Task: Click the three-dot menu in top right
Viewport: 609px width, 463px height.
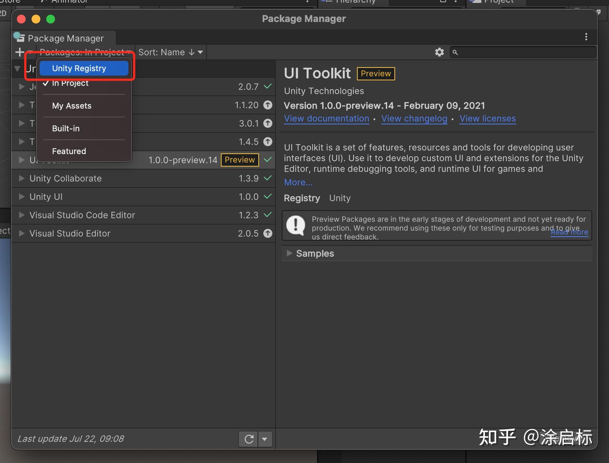Action: 586,37
